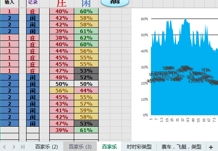Select the active 百家乐 sheet tab
Image resolution: width=218 pixels, height=151 pixels.
[x=109, y=147]
